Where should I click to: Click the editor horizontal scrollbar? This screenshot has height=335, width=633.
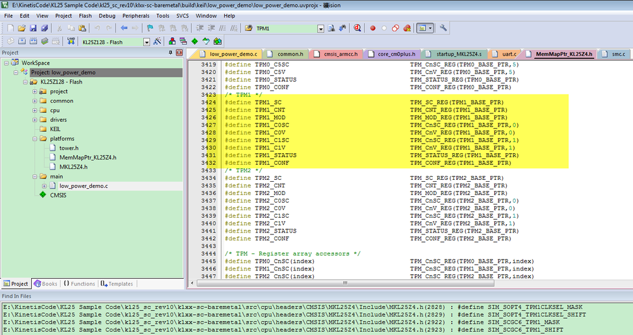[345, 283]
